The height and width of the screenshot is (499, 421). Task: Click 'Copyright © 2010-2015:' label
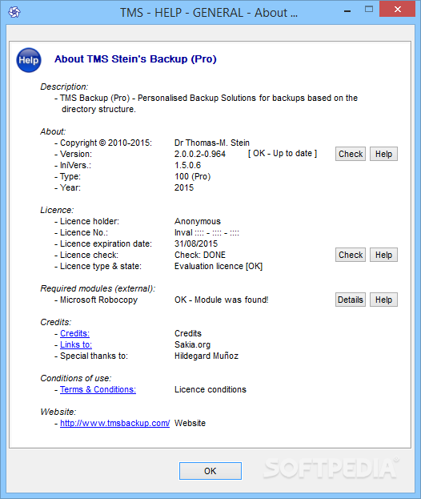tap(106, 143)
